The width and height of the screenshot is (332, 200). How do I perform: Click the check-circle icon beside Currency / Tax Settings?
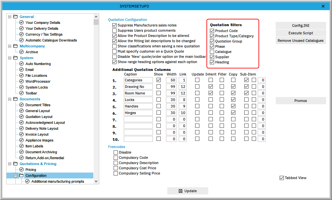[21, 34]
